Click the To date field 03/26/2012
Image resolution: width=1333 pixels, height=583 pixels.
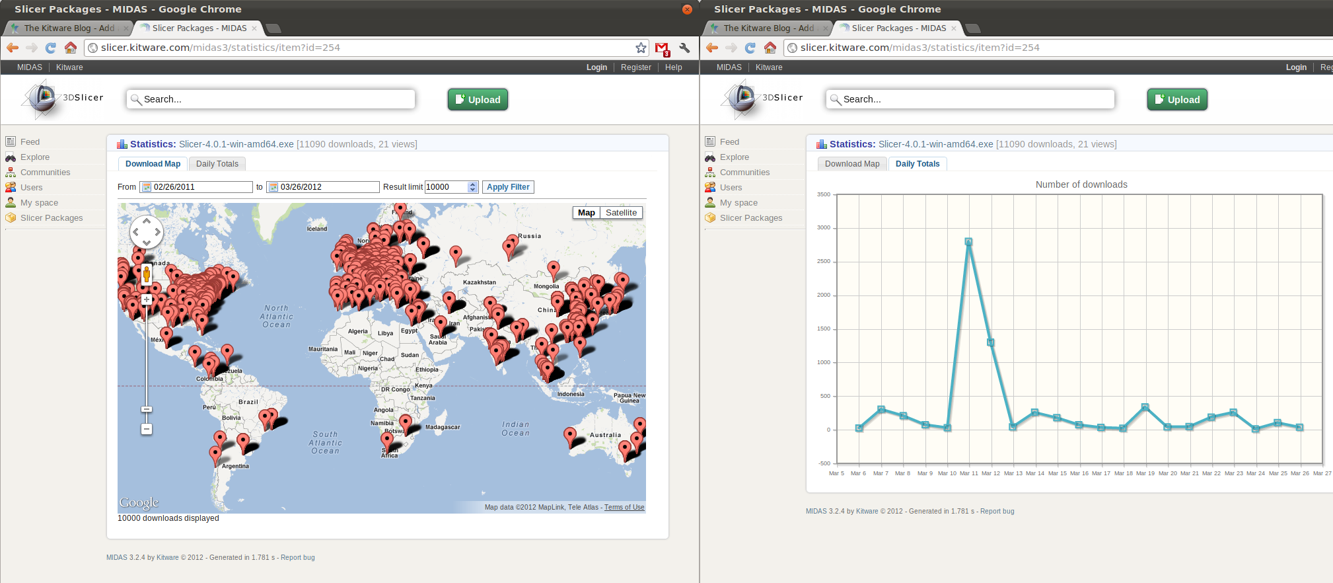(x=323, y=187)
